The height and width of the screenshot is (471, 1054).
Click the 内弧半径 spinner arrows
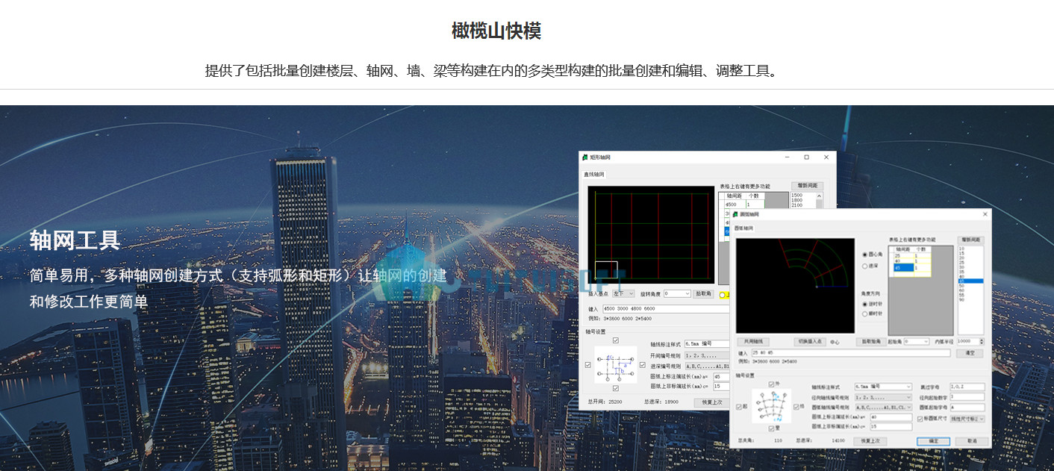click(982, 341)
